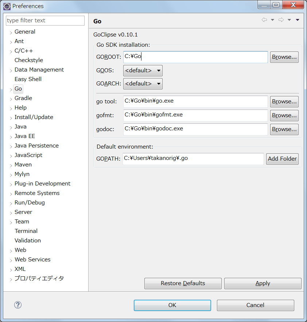Open the page view menu triangle icon
Image resolution: width=307 pixels, height=322 pixels.
coord(297,20)
